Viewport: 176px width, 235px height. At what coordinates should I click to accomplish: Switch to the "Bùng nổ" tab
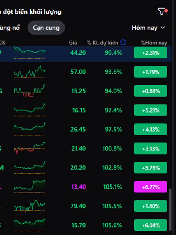pyautogui.click(x=10, y=28)
